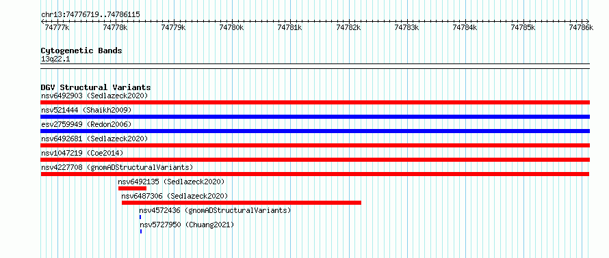This screenshot has height=258, width=609.
Task: Click the 74785k ruler tick label
Action: (x=523, y=27)
